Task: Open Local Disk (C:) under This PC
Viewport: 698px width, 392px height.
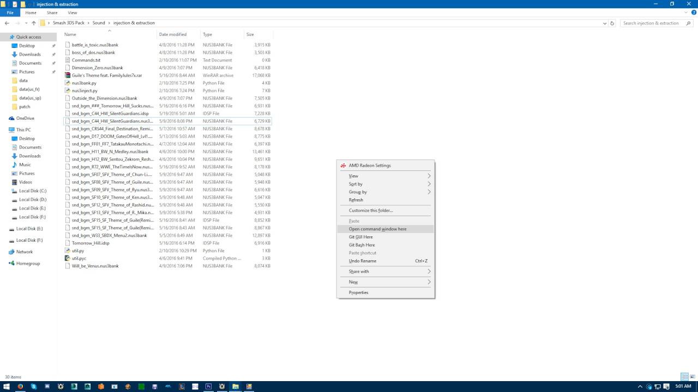Action: coord(33,191)
